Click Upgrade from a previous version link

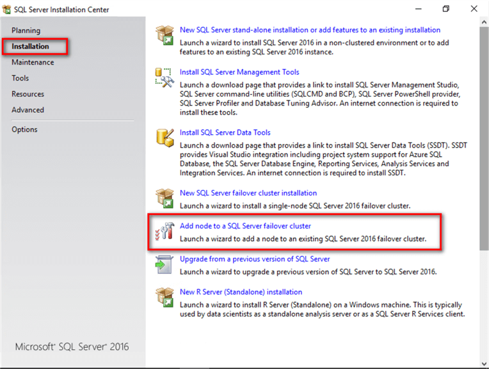255,259
